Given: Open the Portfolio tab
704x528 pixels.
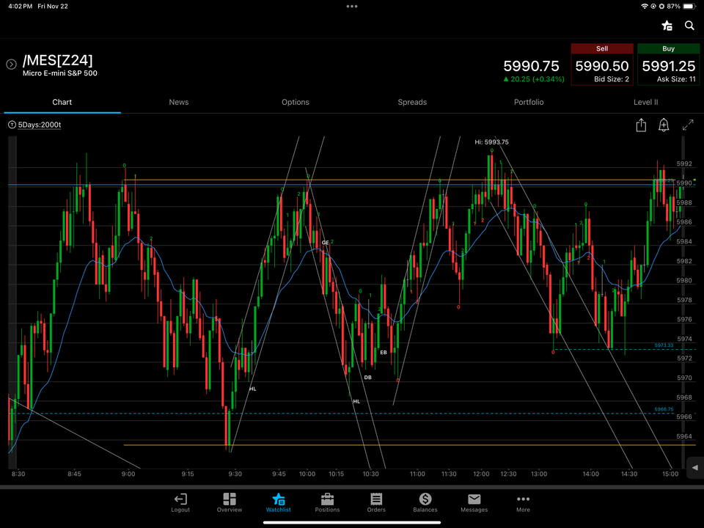Looking at the screenshot, I should point(529,102).
